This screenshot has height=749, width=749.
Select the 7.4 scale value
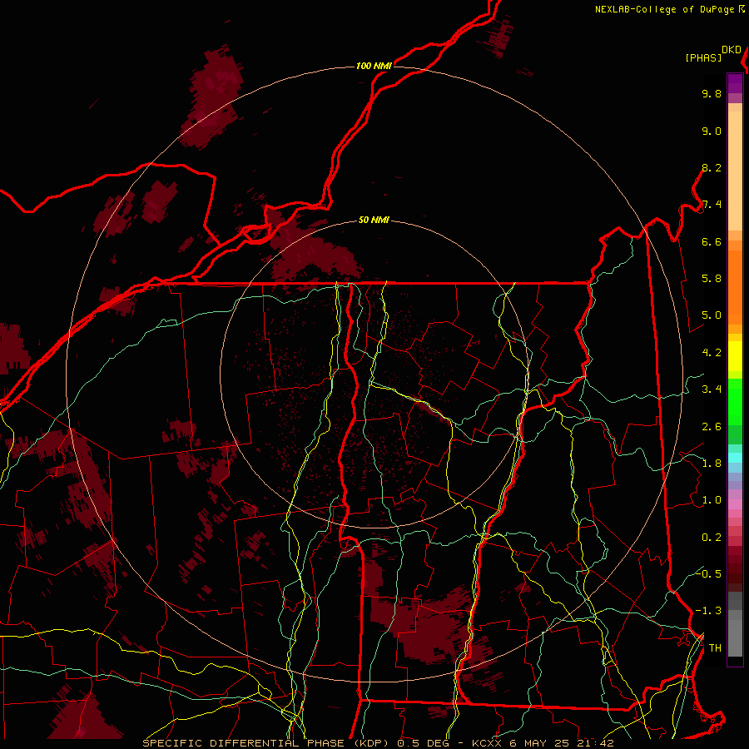pyautogui.click(x=712, y=205)
